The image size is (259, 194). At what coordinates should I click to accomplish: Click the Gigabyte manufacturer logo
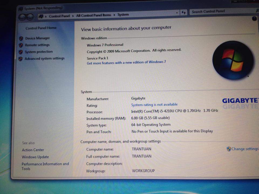click(x=240, y=101)
